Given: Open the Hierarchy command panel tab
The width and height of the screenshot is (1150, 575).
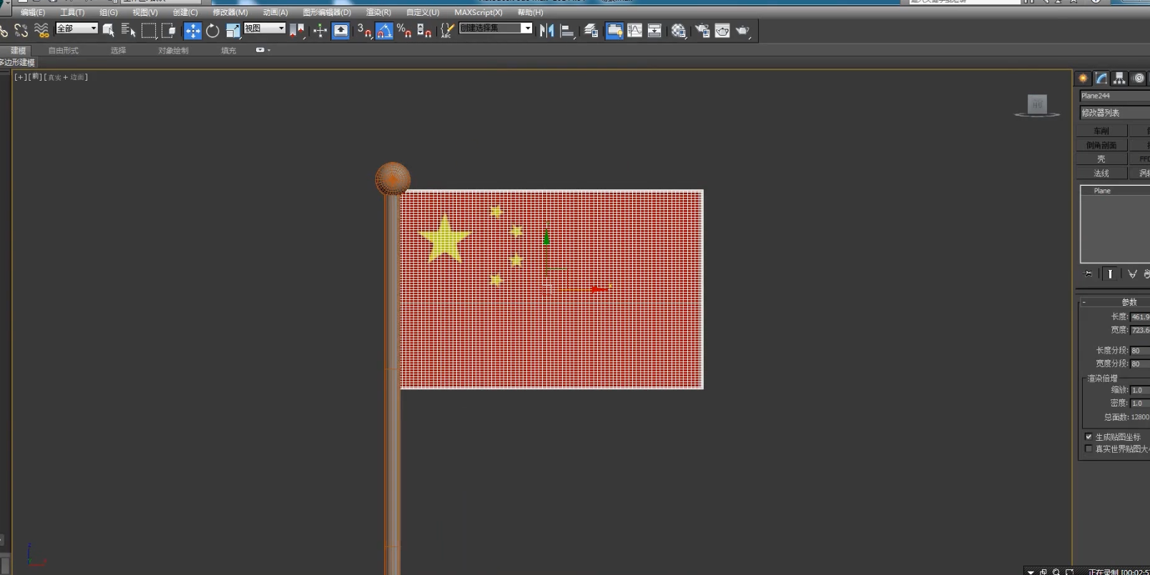Looking at the screenshot, I should (1120, 78).
